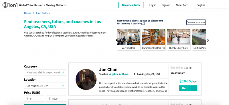Click the maximum price field showing 5000
229x105 pixels.
click(56, 99)
